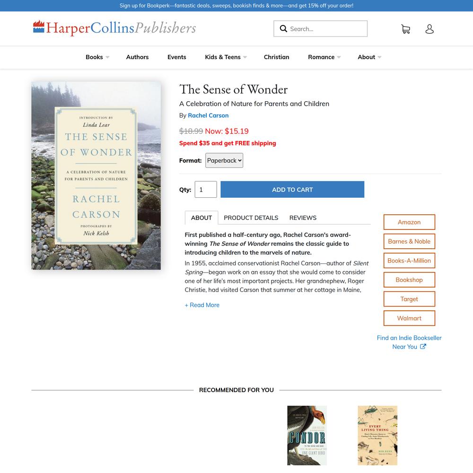473x473 pixels.
Task: Click the external link icon beside Near You
Action: click(423, 346)
